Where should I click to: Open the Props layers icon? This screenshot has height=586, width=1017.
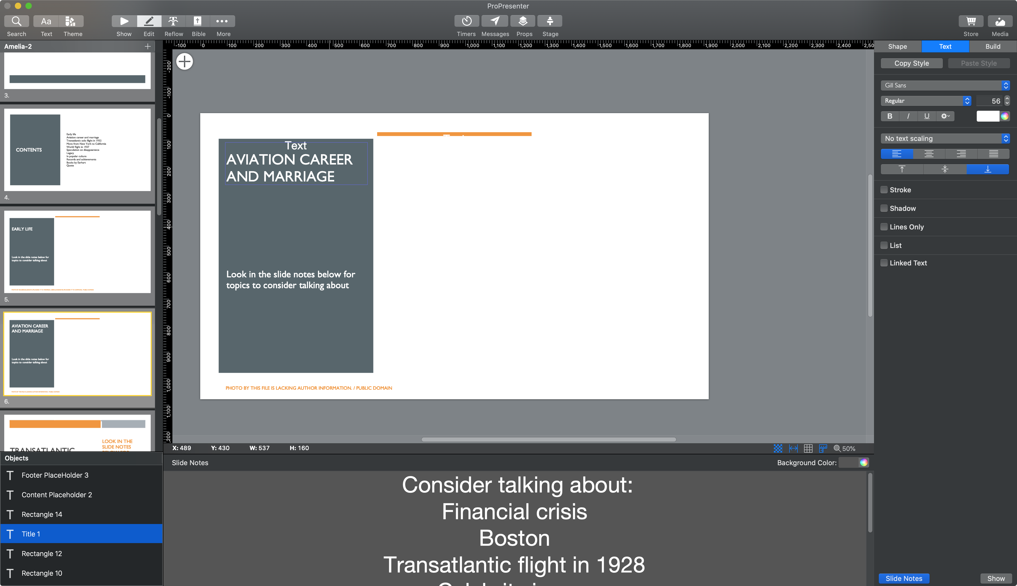point(523,21)
